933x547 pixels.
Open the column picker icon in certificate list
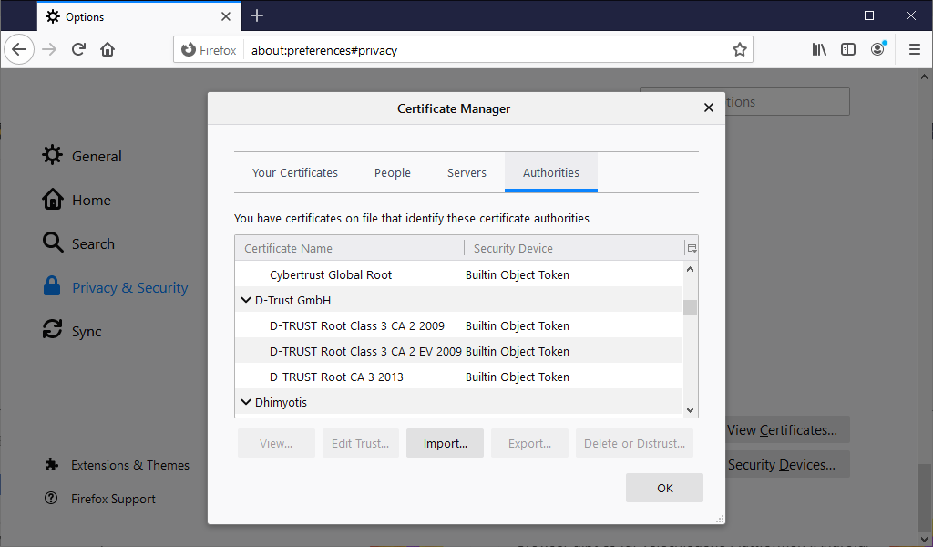point(692,248)
